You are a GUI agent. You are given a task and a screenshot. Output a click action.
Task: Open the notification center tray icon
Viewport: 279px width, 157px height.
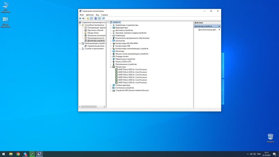tap(275, 154)
